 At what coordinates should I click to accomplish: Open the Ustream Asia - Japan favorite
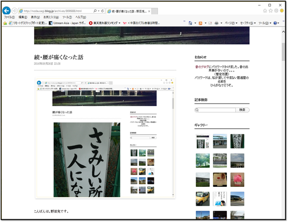click(x=67, y=23)
